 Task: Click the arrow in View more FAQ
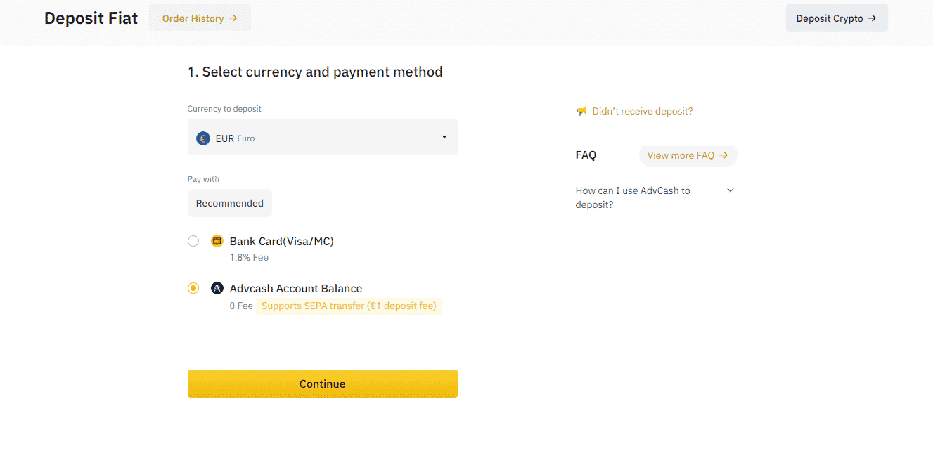723,155
